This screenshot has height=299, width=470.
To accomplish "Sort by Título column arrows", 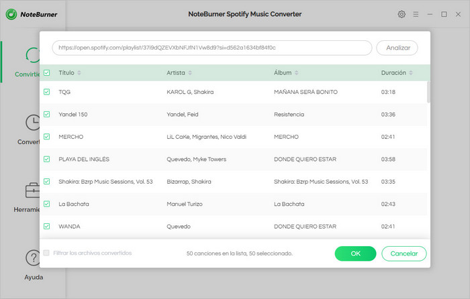I will coord(79,72).
